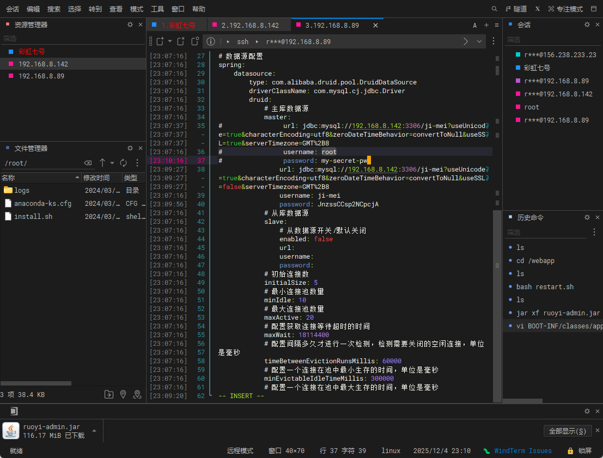The height and width of the screenshot is (458, 603).
Task: Sort files by 修改时间 column
Action: click(x=101, y=178)
